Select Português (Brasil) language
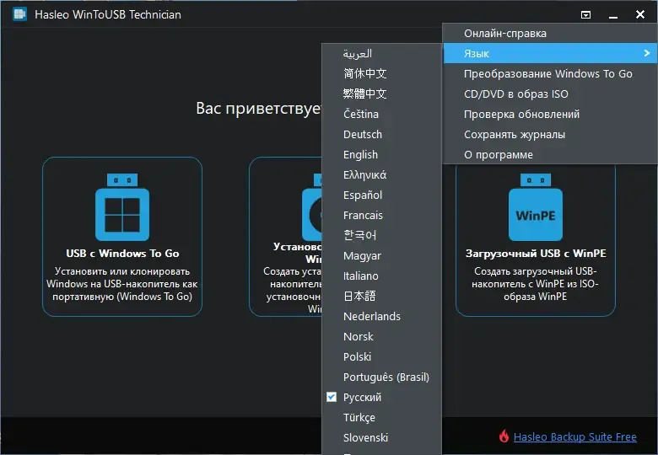Image resolution: width=658 pixels, height=455 pixels. pyautogui.click(x=381, y=377)
